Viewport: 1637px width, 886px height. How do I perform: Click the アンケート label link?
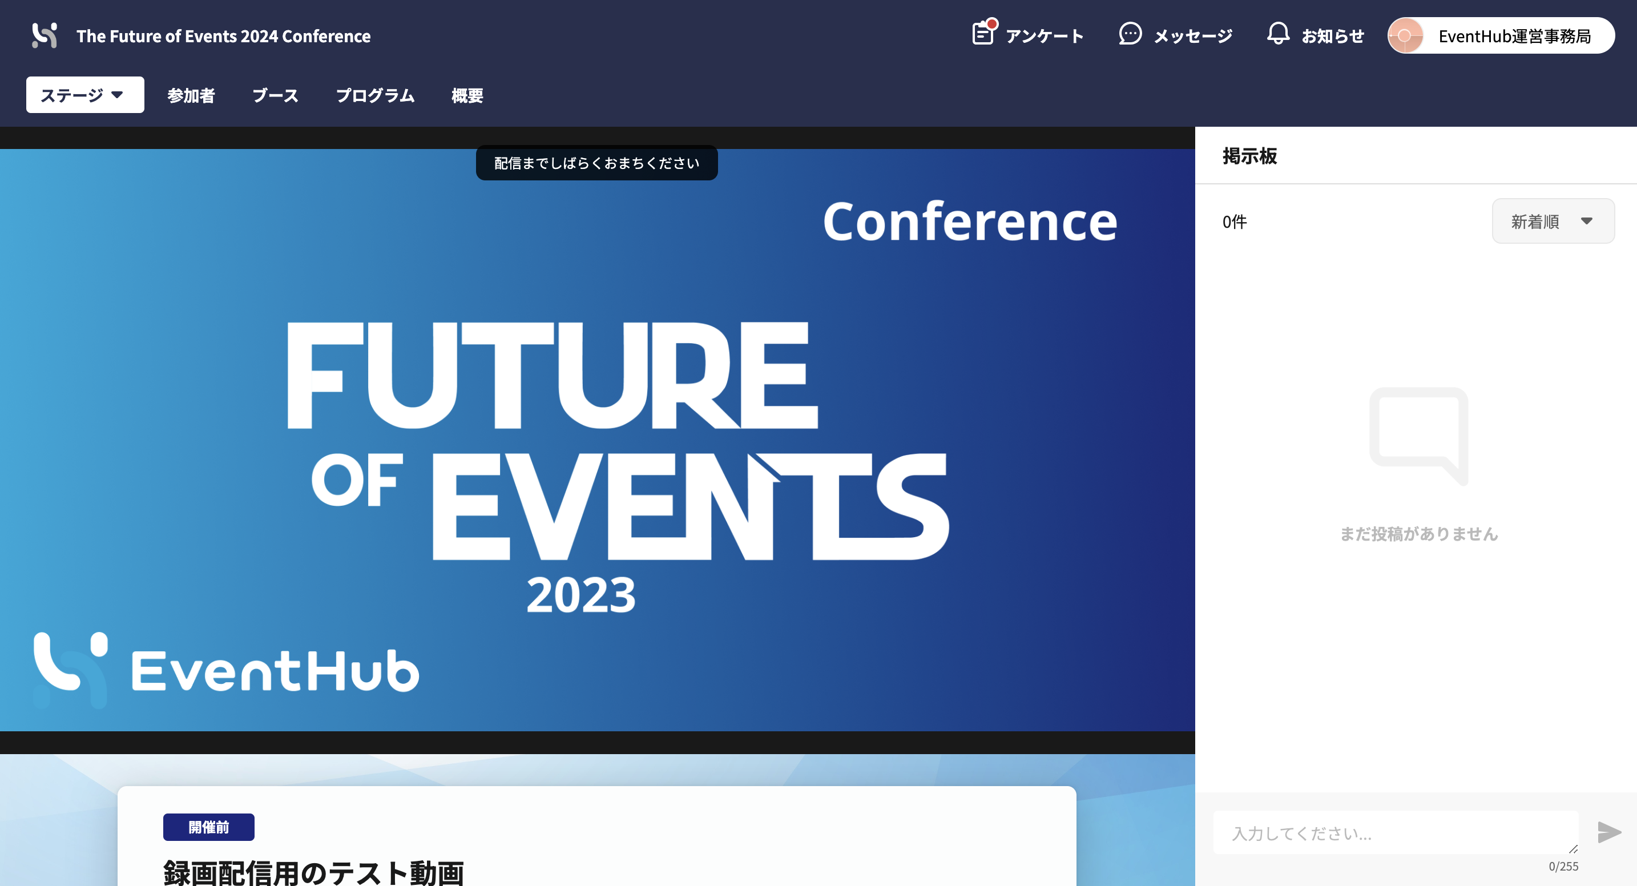pyautogui.click(x=1045, y=36)
